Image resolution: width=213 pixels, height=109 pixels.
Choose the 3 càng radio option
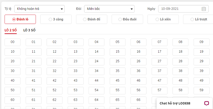click(x=56, y=19)
